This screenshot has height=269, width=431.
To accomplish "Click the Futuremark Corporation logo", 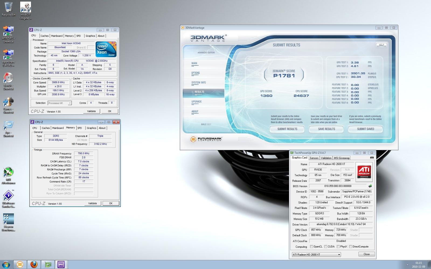I will (x=206, y=139).
